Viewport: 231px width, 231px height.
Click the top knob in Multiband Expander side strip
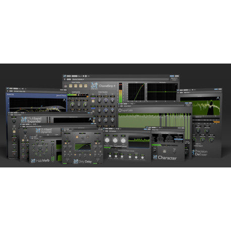[14, 121]
